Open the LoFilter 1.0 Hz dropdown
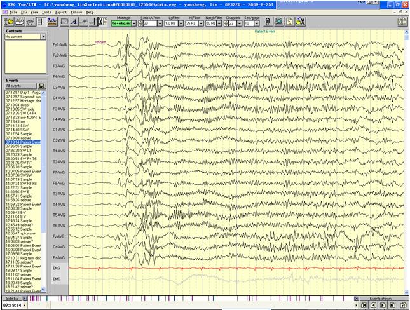This screenshot has width=410, height=310. pyautogui.click(x=181, y=24)
